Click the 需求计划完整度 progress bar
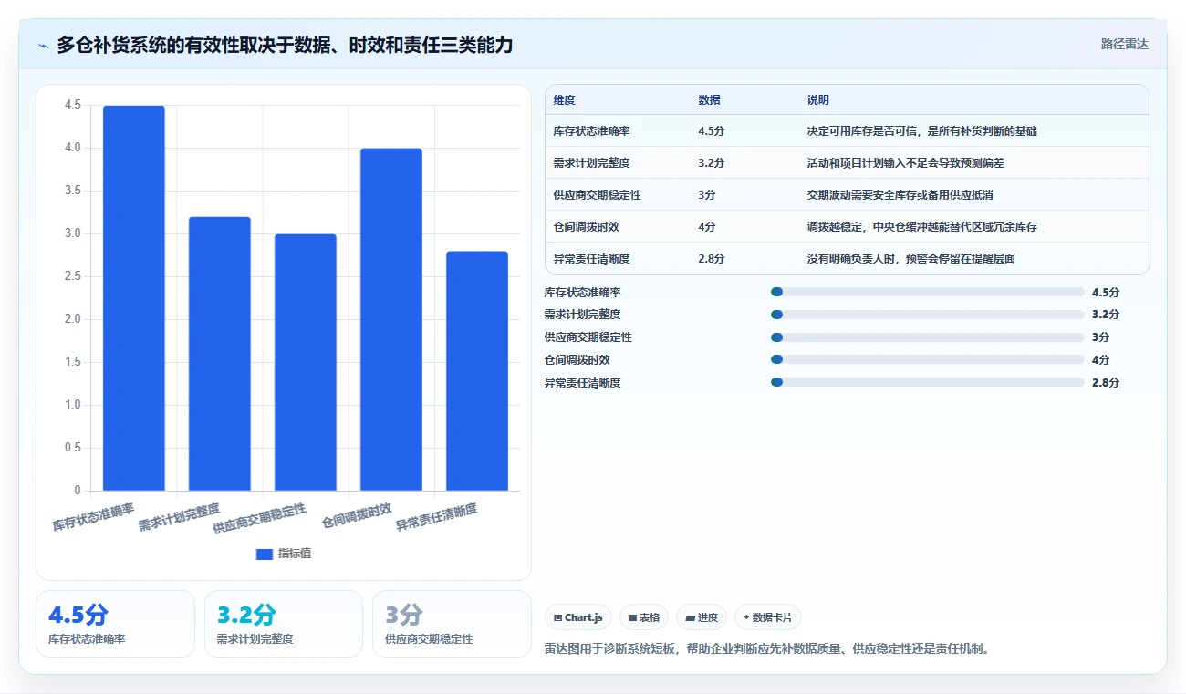Viewport: 1186px width, 694px height. pyautogui.click(x=928, y=315)
